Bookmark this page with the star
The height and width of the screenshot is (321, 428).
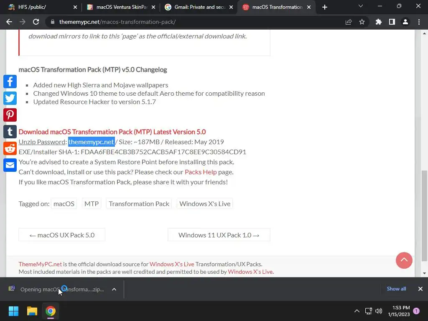362,22
